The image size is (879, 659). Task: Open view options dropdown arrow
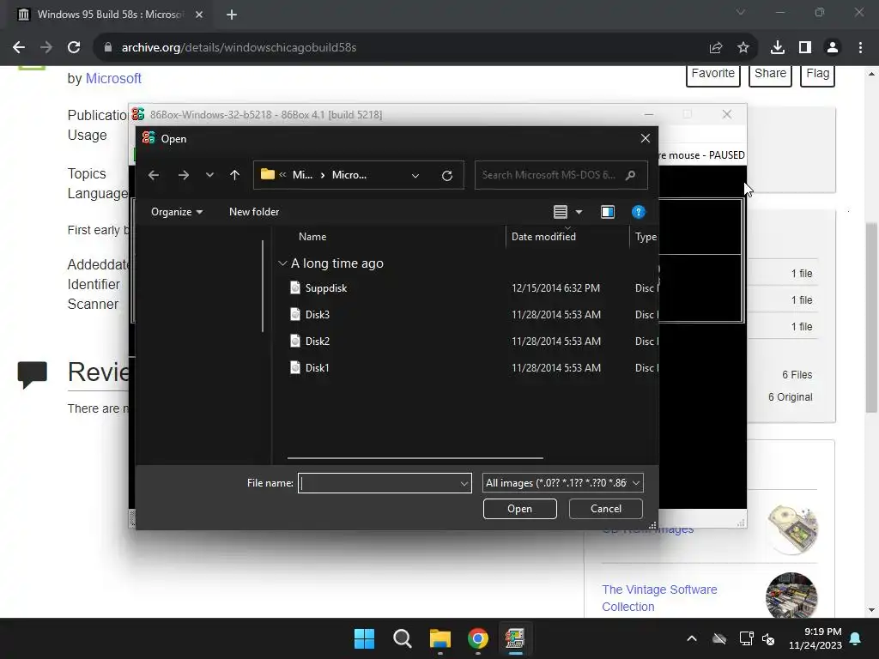[x=579, y=212]
